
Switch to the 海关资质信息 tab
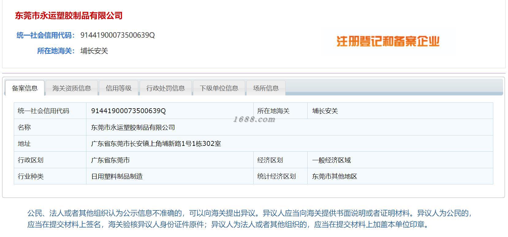point(72,88)
